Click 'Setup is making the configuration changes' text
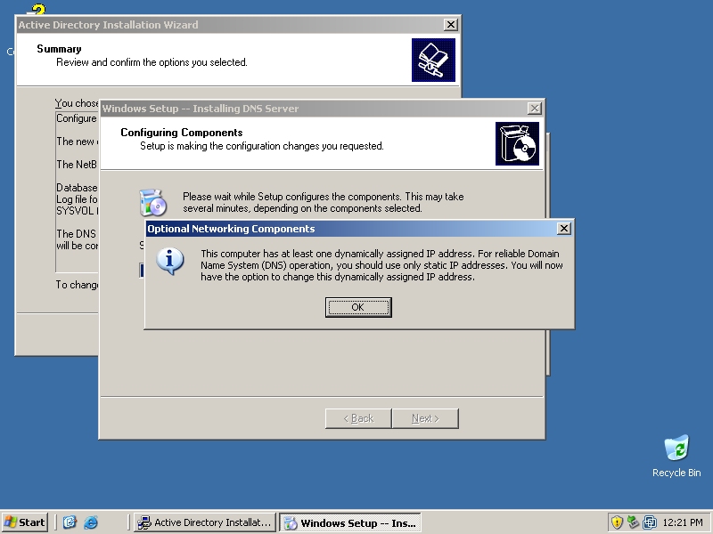This screenshot has height=534, width=713. 262,146
